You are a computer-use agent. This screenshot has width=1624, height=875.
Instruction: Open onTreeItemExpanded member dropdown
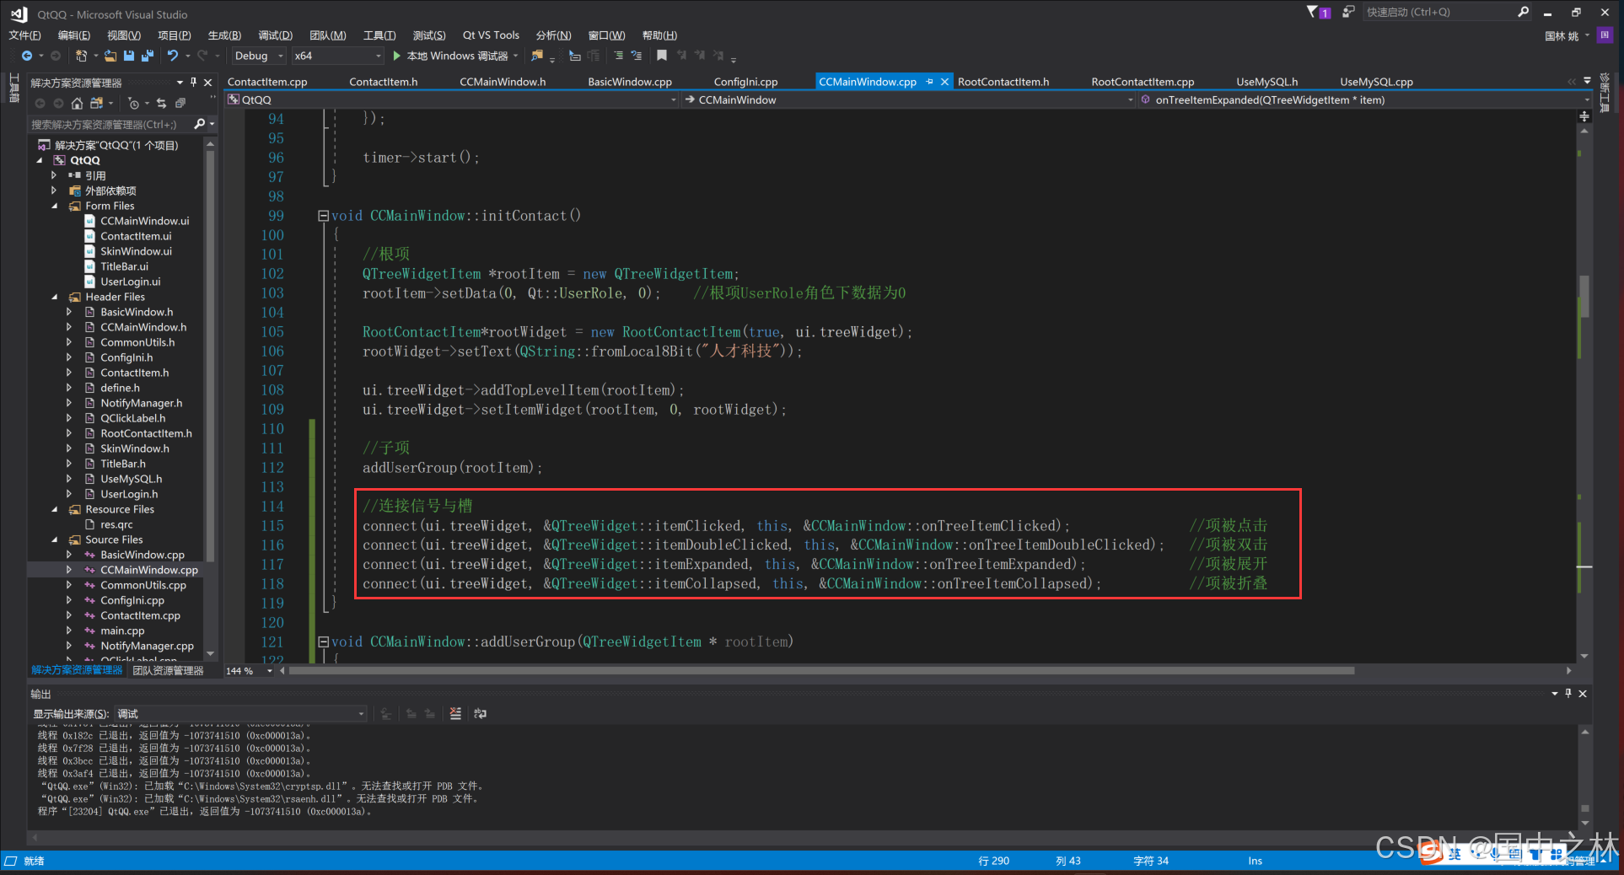point(1365,99)
